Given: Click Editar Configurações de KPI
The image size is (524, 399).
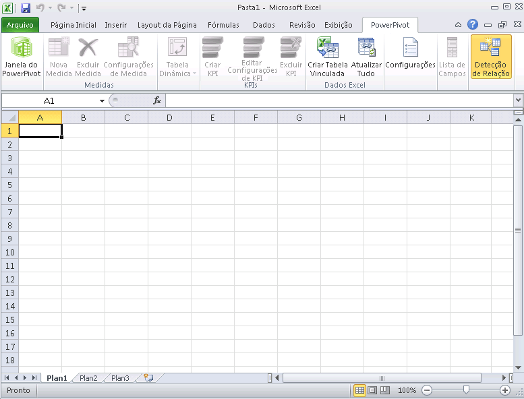Looking at the screenshot, I should 252,59.
